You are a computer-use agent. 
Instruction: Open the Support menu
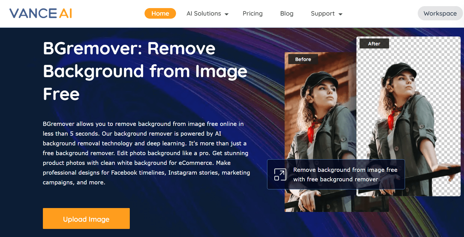pos(326,13)
